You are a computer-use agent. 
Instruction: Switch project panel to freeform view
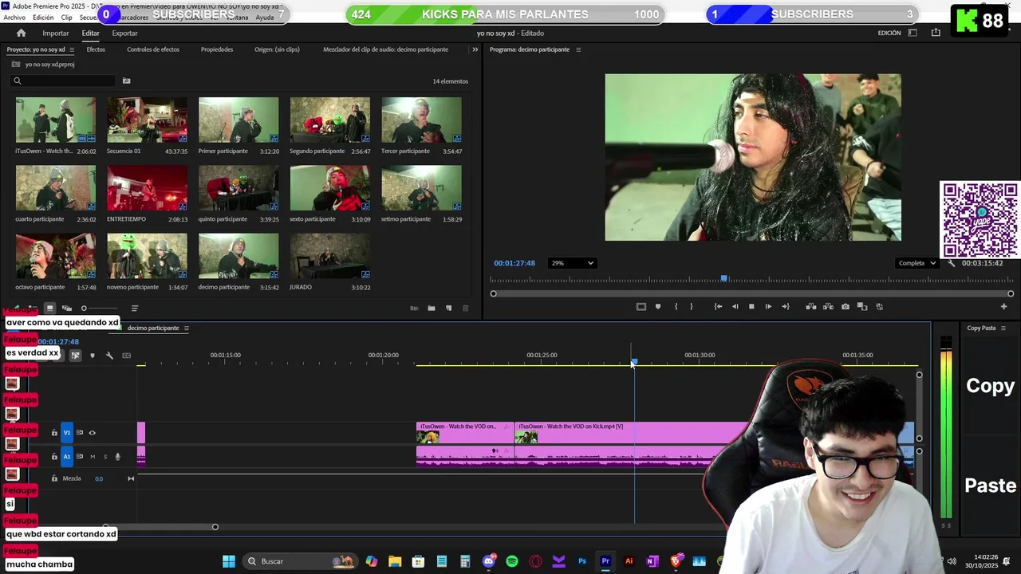pos(67,308)
